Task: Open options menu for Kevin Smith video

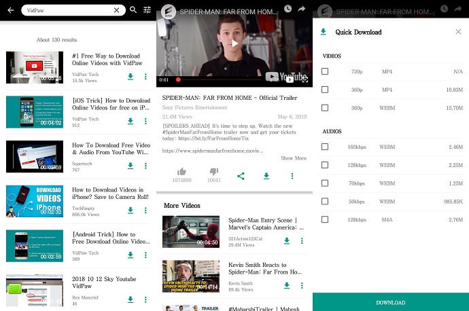Action: [302, 285]
